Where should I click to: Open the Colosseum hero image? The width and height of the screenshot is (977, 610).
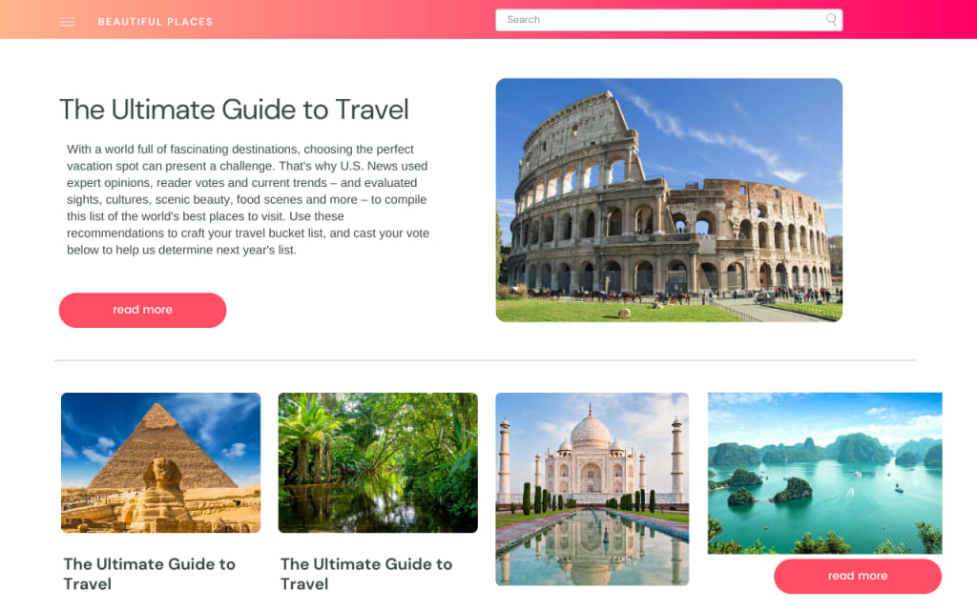tap(669, 200)
